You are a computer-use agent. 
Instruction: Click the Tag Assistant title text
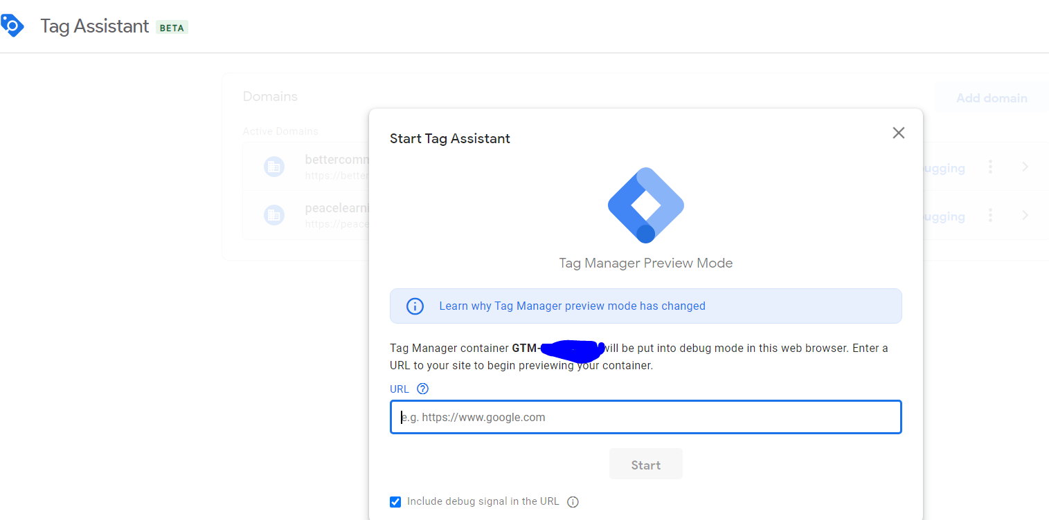(95, 26)
